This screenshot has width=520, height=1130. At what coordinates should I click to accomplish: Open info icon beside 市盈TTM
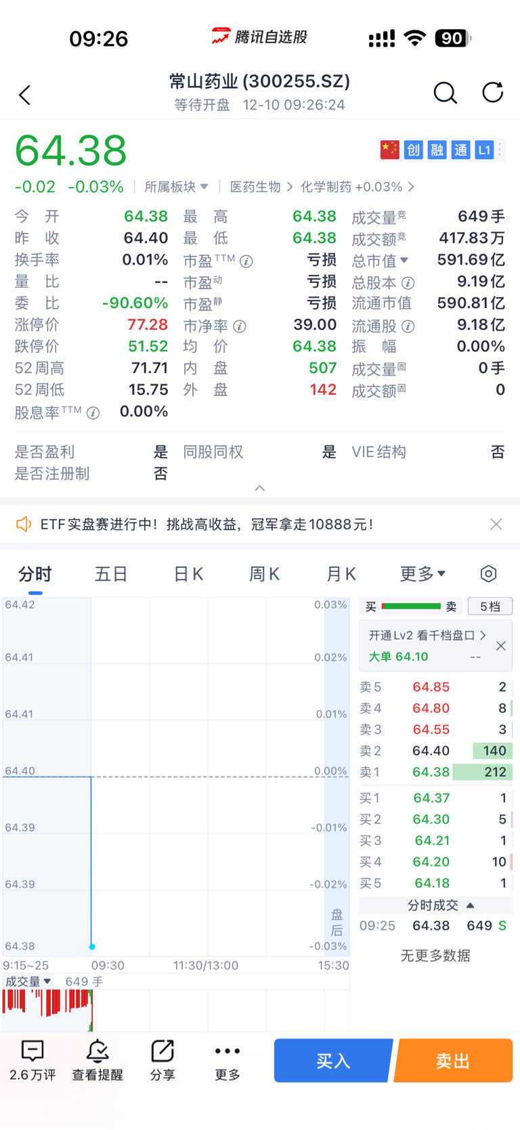click(246, 261)
